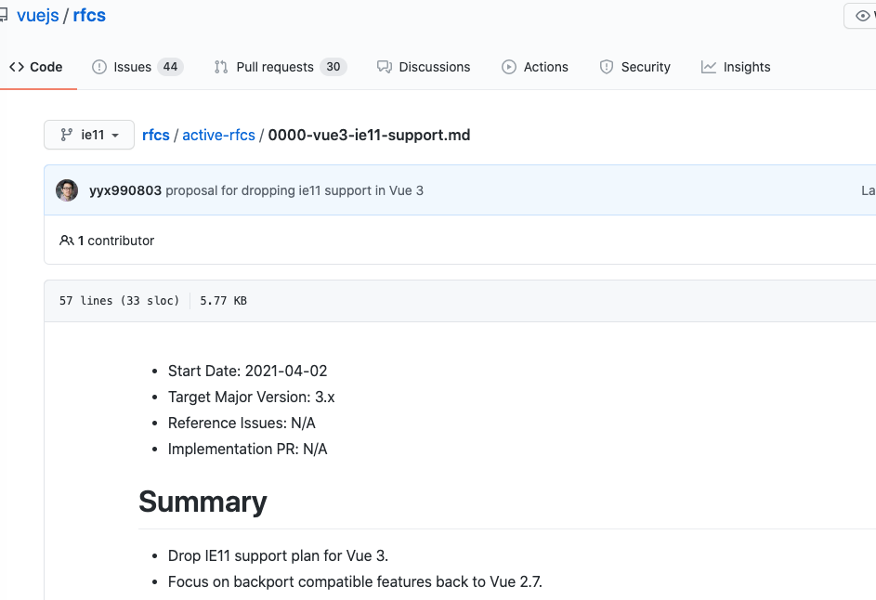Click the 'Focus on backport compatible features' line

[x=355, y=581]
